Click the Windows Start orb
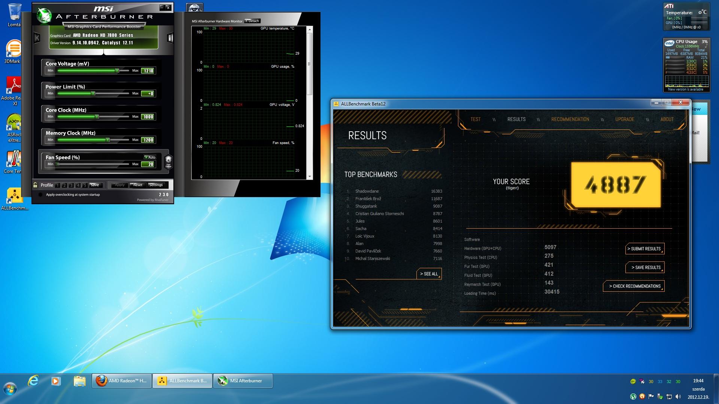 pos(9,389)
